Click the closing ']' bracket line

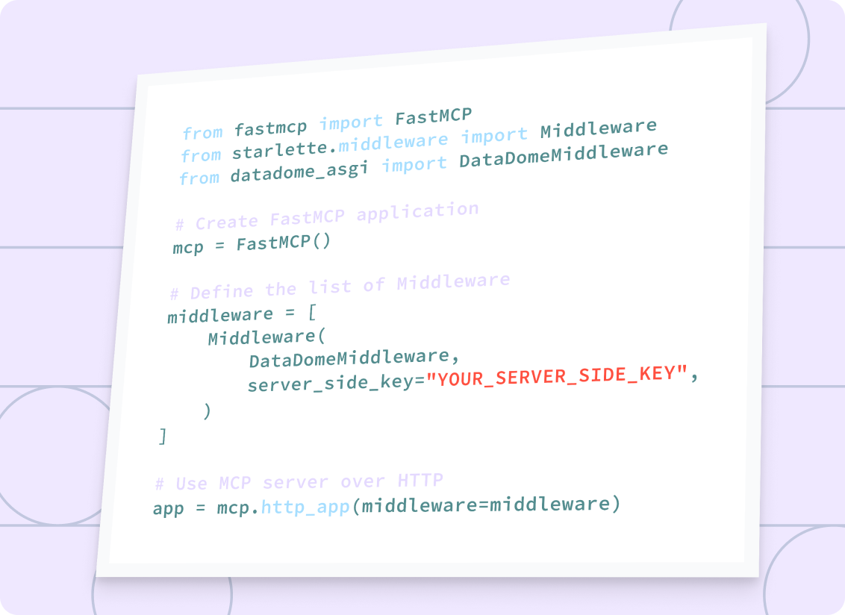click(162, 436)
